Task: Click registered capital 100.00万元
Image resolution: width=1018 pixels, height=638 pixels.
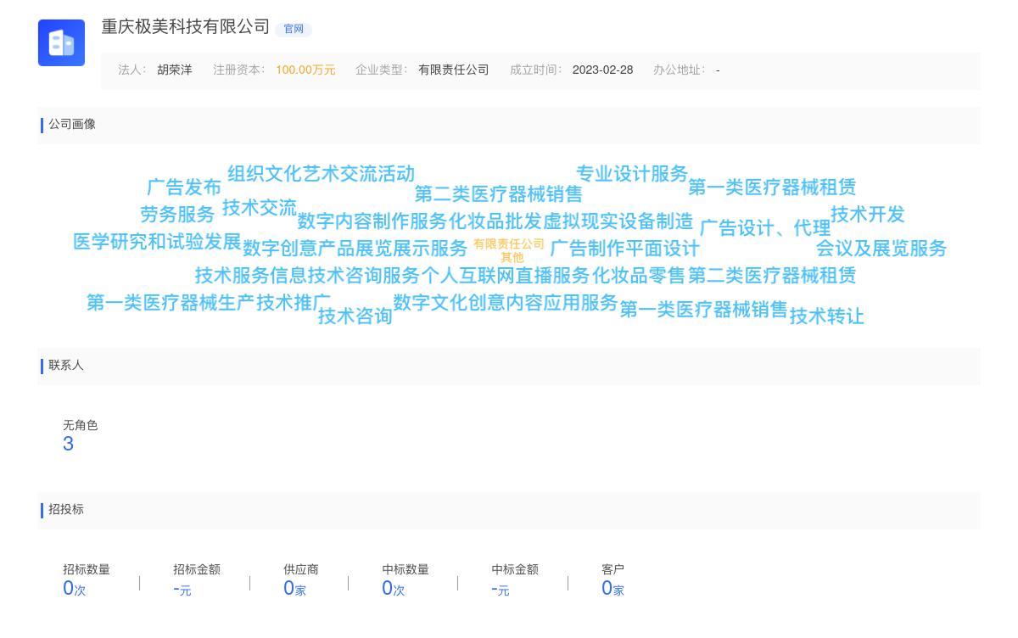Action: coord(305,70)
